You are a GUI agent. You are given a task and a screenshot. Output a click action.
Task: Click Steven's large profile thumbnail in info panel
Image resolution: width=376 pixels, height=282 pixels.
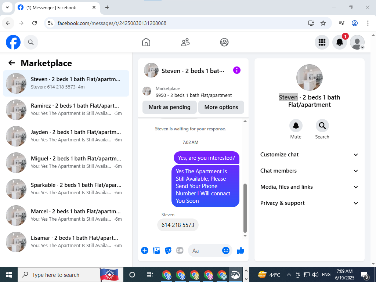(309, 77)
